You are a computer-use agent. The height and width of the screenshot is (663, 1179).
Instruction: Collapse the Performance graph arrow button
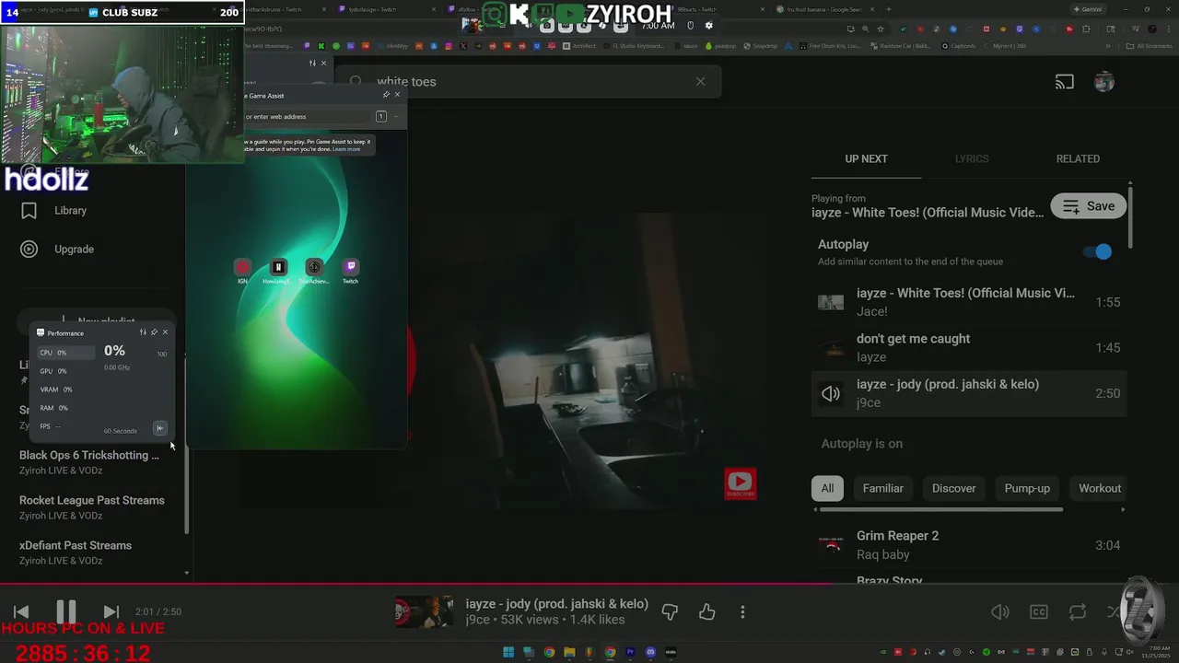coord(159,428)
